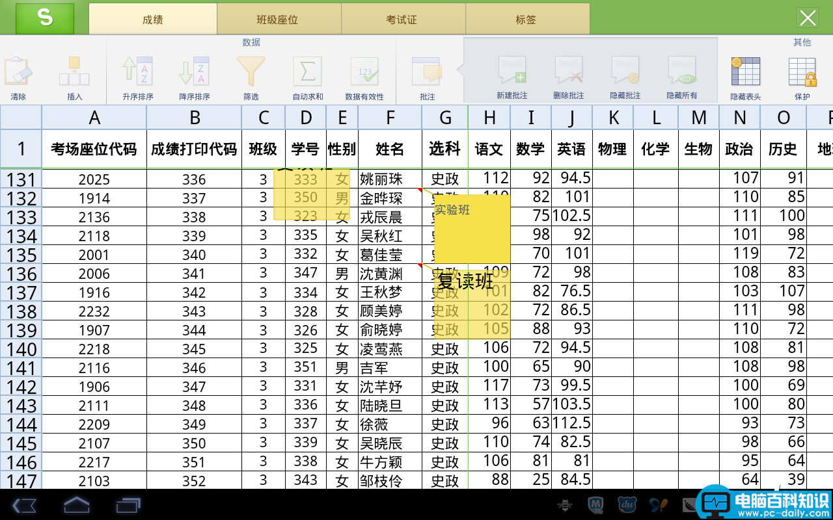Screen dimensions: 833x520
Task: Select row 140 header
Action: (x=21, y=349)
